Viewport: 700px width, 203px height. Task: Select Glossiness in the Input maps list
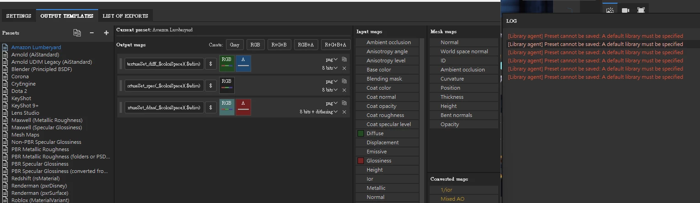[387, 161]
